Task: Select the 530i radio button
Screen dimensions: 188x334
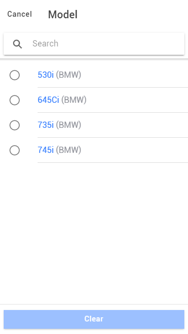Action: click(x=15, y=75)
